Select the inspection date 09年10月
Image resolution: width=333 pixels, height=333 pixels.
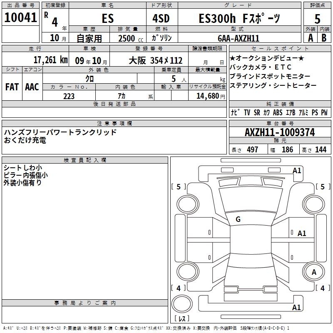coord(91,61)
